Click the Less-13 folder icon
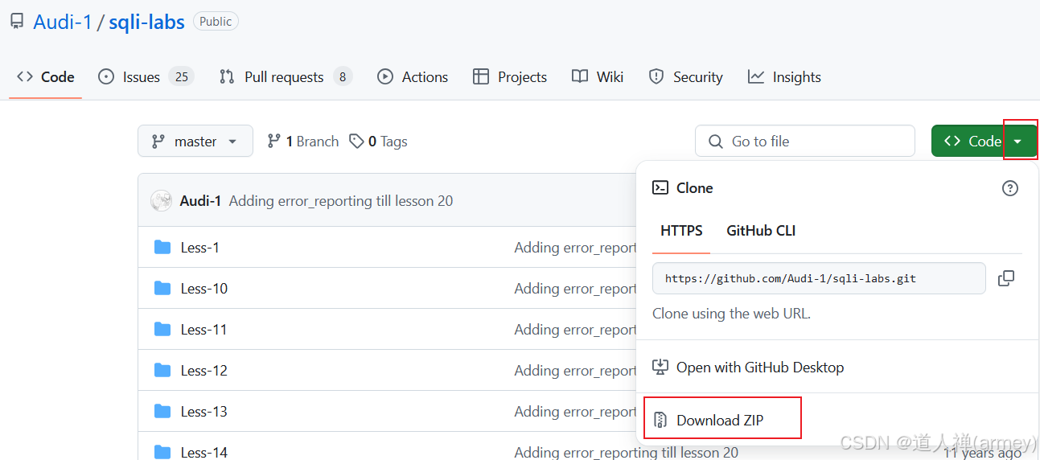 162,411
